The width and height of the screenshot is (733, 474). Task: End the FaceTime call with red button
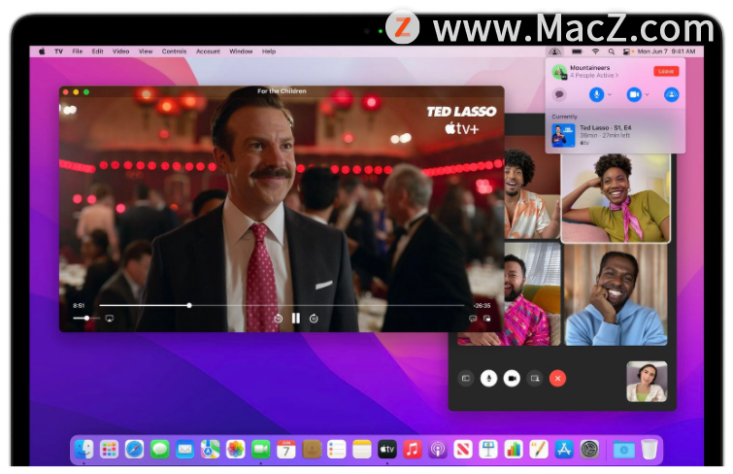(x=557, y=378)
